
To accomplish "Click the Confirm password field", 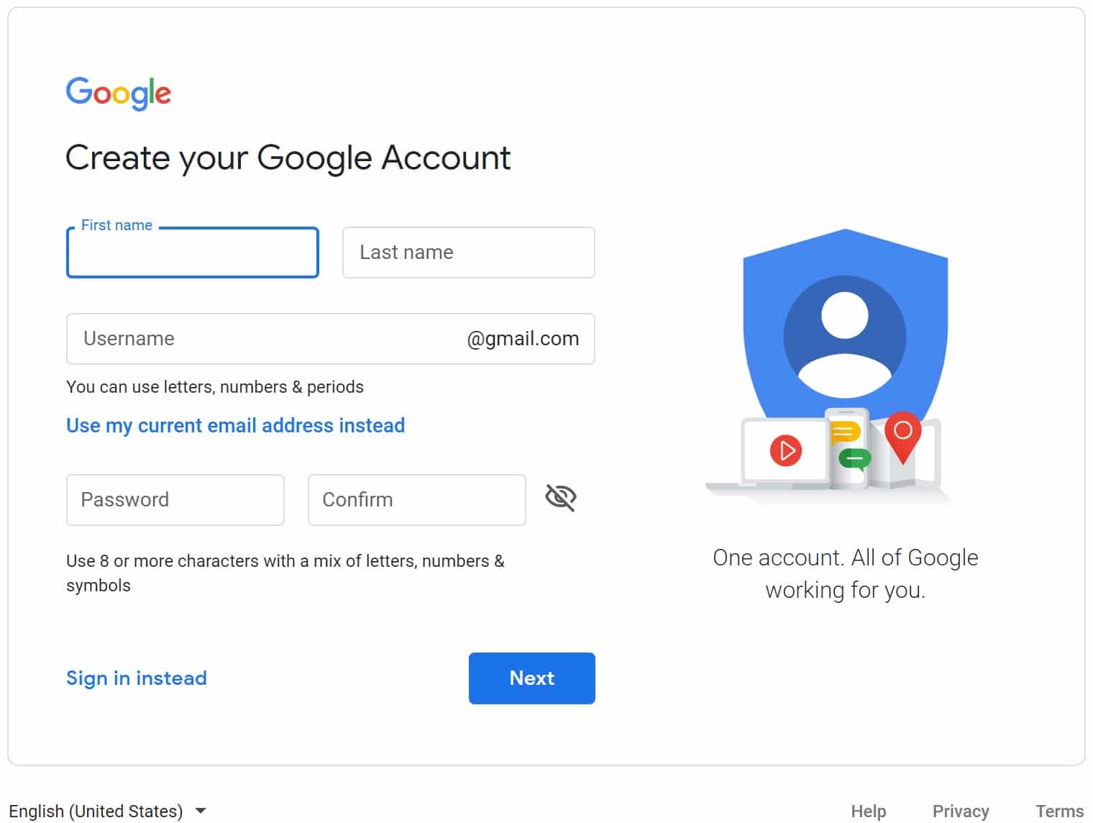I will coord(417,499).
